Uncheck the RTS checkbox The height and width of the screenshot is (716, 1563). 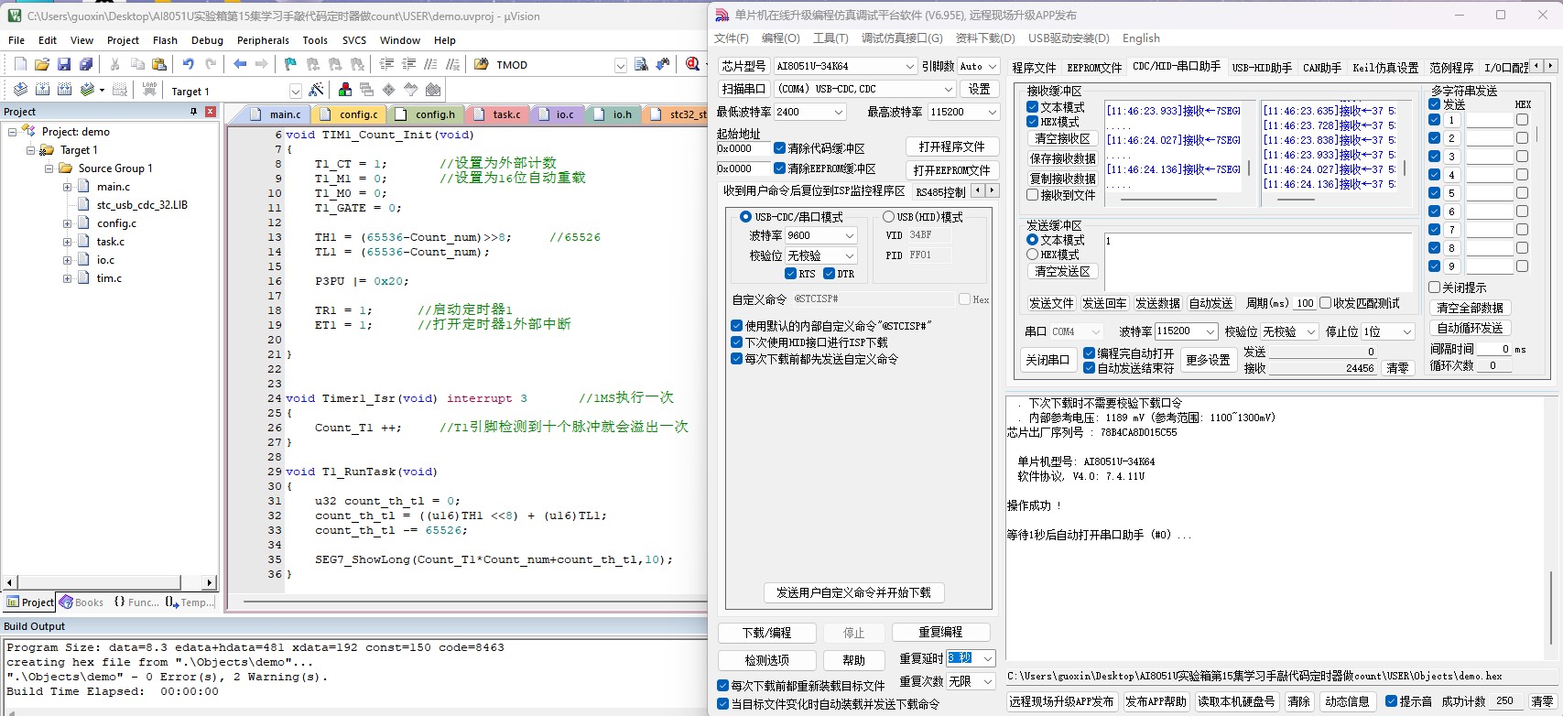click(790, 274)
